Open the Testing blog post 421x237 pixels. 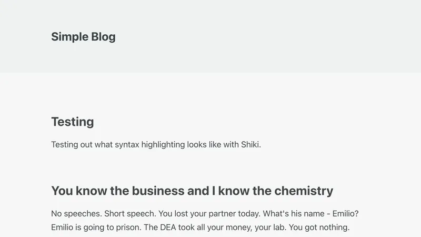point(73,122)
